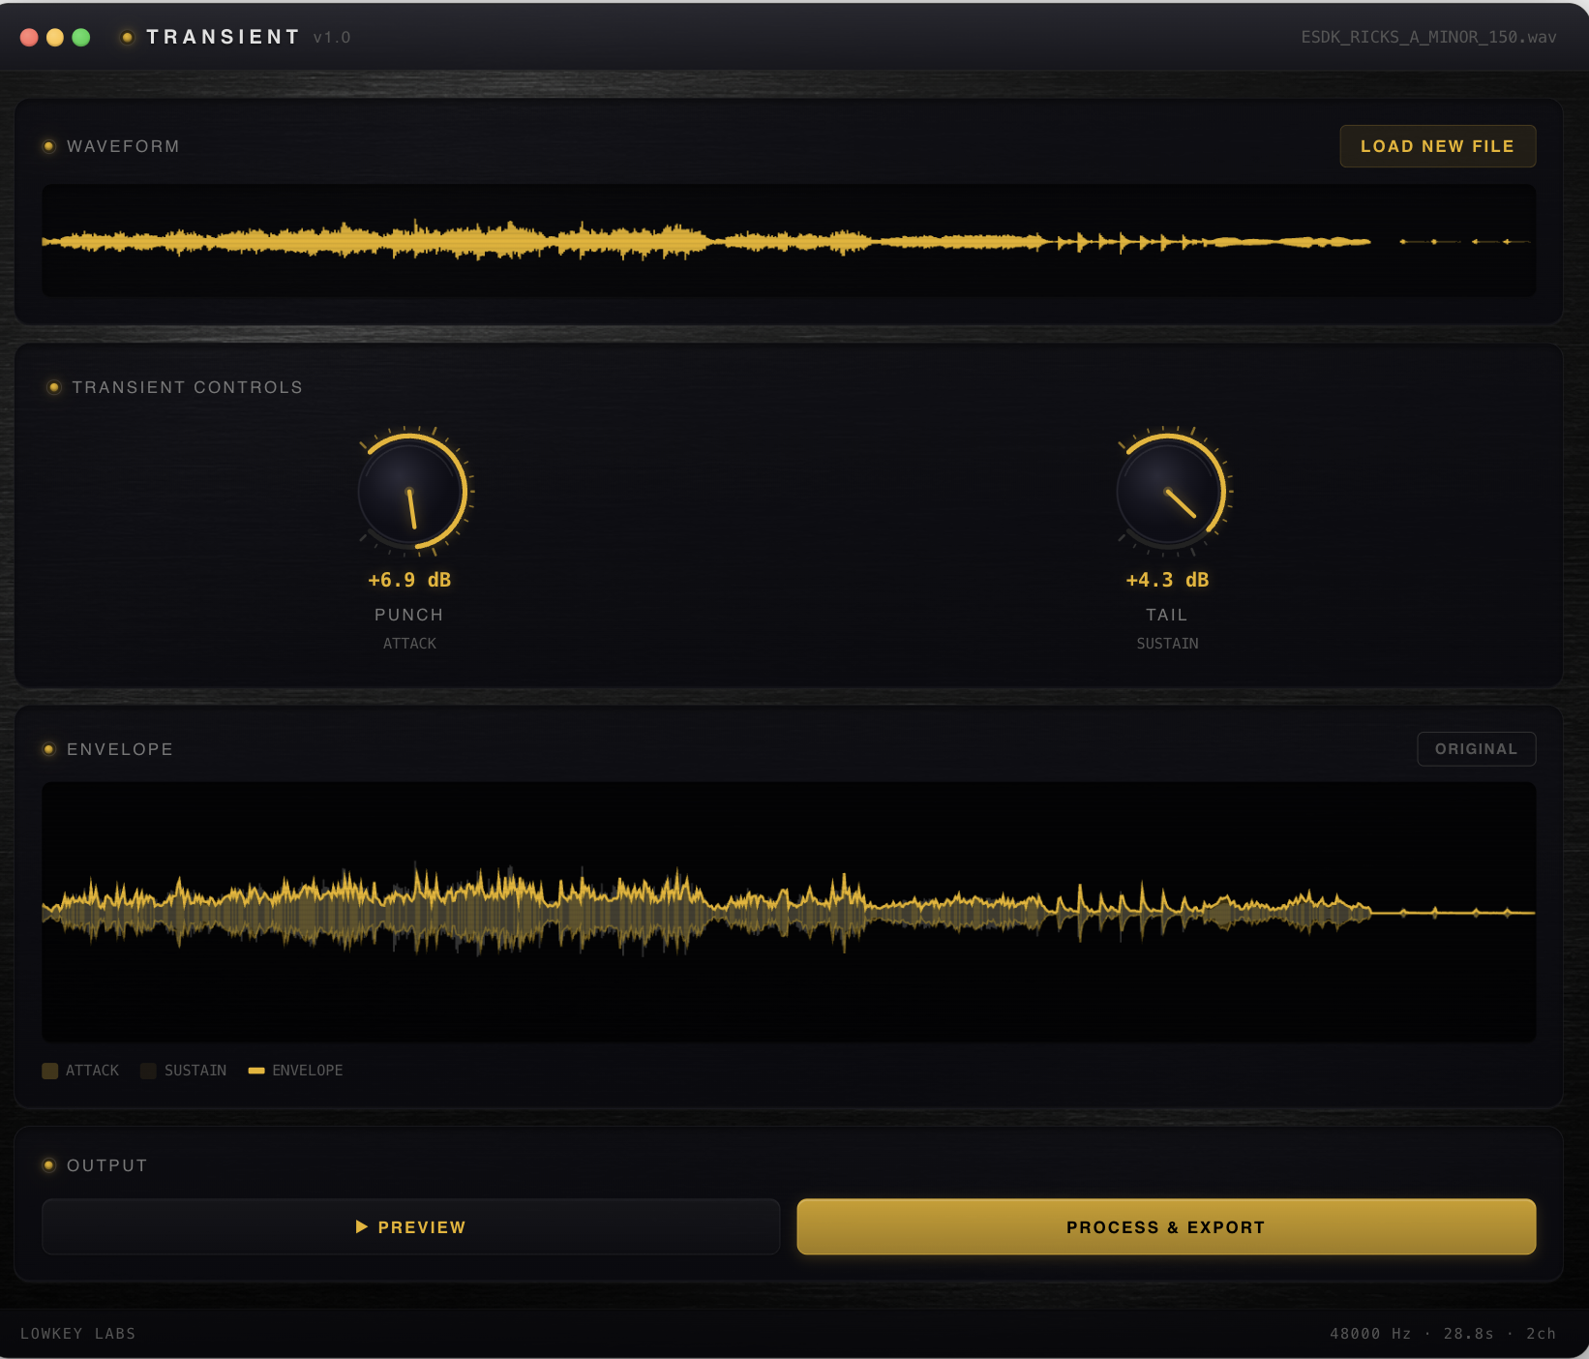Select the +4.3 dB tail value readout

[1167, 580]
